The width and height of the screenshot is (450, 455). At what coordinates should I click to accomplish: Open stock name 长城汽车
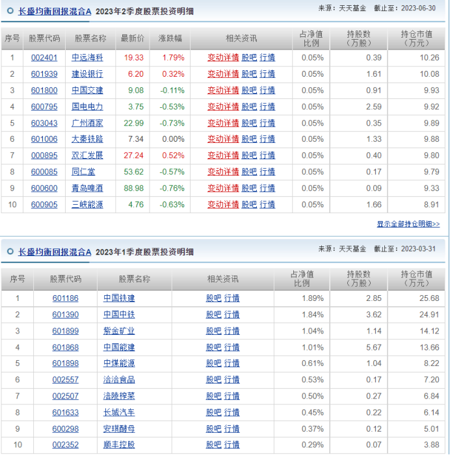coord(119,413)
